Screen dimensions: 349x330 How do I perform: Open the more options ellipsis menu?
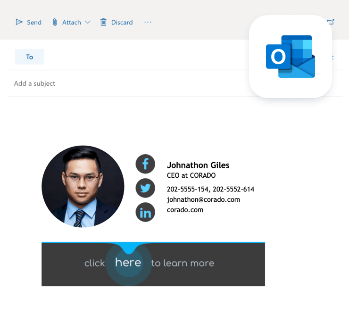[148, 22]
